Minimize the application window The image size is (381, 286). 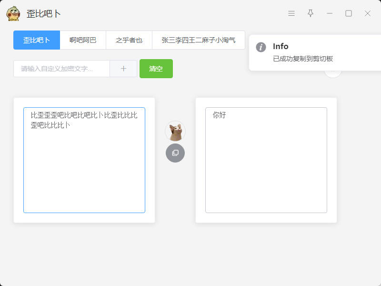tap(330, 13)
